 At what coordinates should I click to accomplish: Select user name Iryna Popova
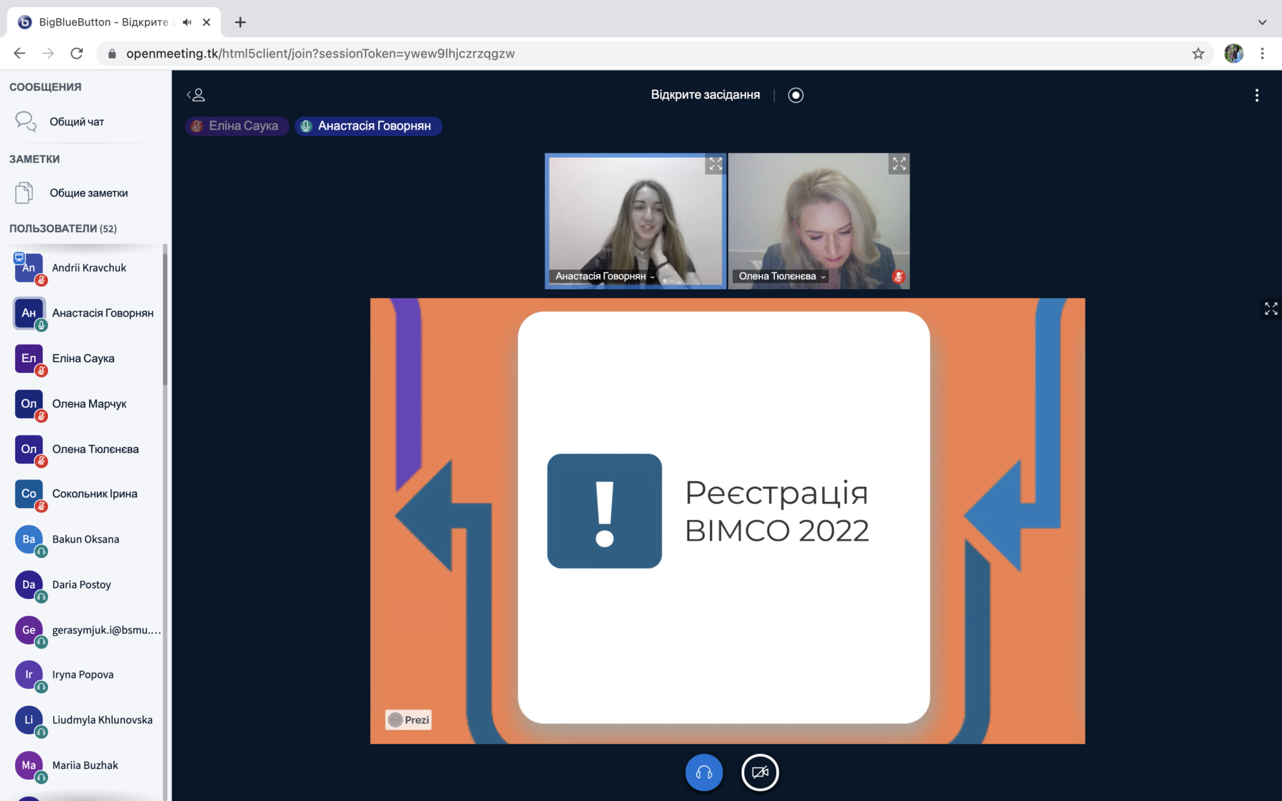[x=83, y=675]
